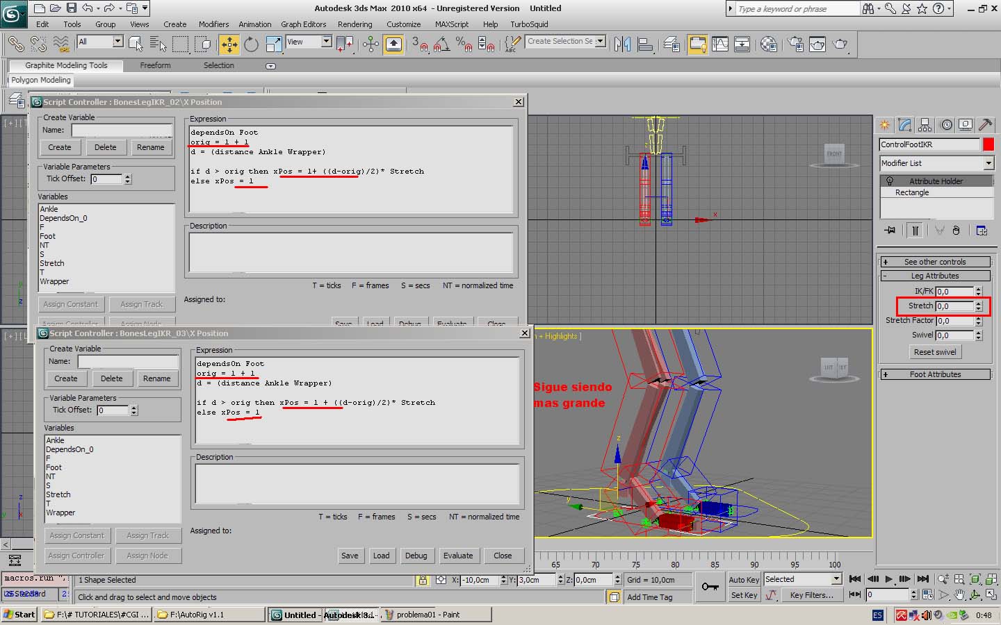Click the red object color swatch
The height and width of the screenshot is (625, 1001).
click(988, 144)
